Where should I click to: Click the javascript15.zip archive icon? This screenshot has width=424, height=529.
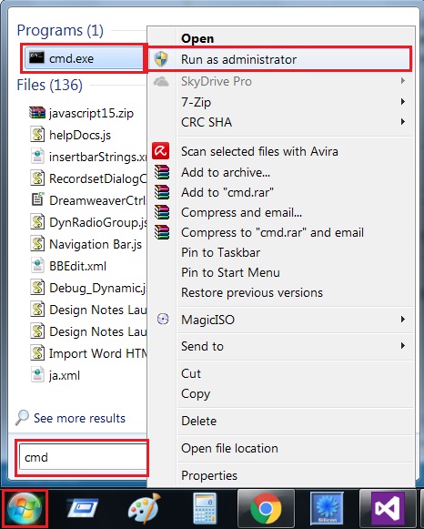pos(37,113)
